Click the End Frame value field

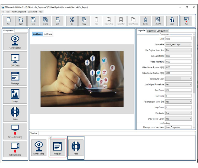179,96
